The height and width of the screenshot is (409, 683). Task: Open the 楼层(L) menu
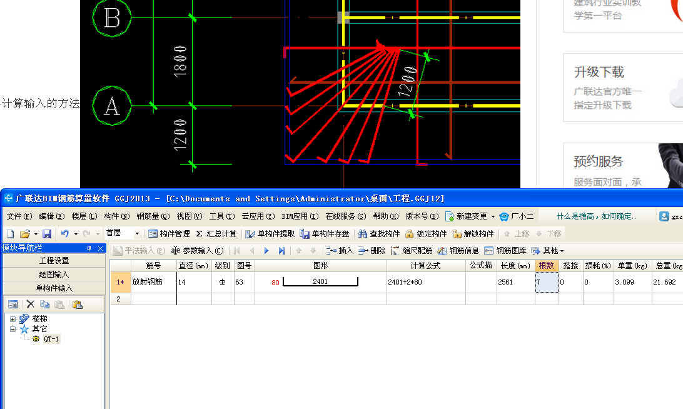tap(84, 216)
